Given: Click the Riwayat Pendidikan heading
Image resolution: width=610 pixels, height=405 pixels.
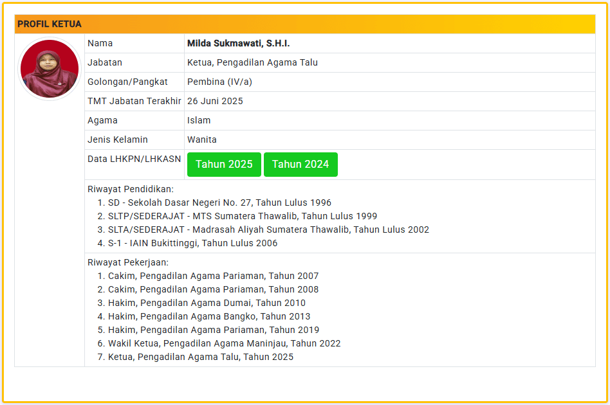Looking at the screenshot, I should tap(131, 190).
